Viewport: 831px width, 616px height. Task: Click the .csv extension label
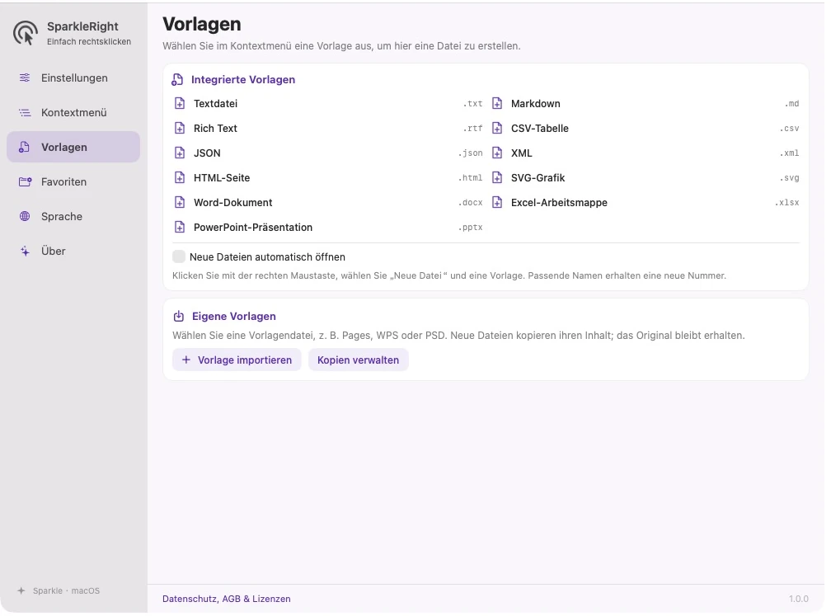click(x=789, y=129)
